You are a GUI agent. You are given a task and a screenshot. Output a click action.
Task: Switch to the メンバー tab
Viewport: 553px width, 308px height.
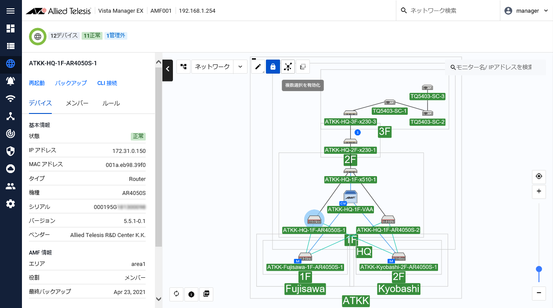[x=77, y=103]
